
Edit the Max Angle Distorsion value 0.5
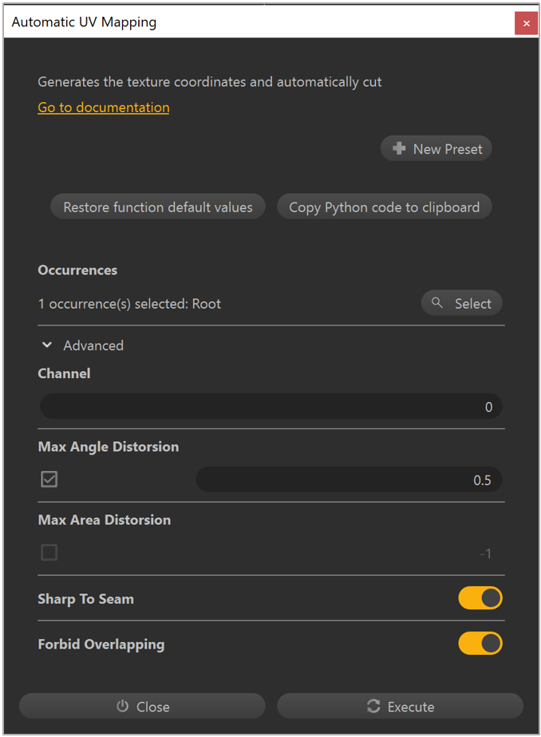coord(349,479)
